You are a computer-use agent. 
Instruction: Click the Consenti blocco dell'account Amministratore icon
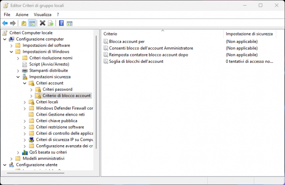[x=105, y=48]
